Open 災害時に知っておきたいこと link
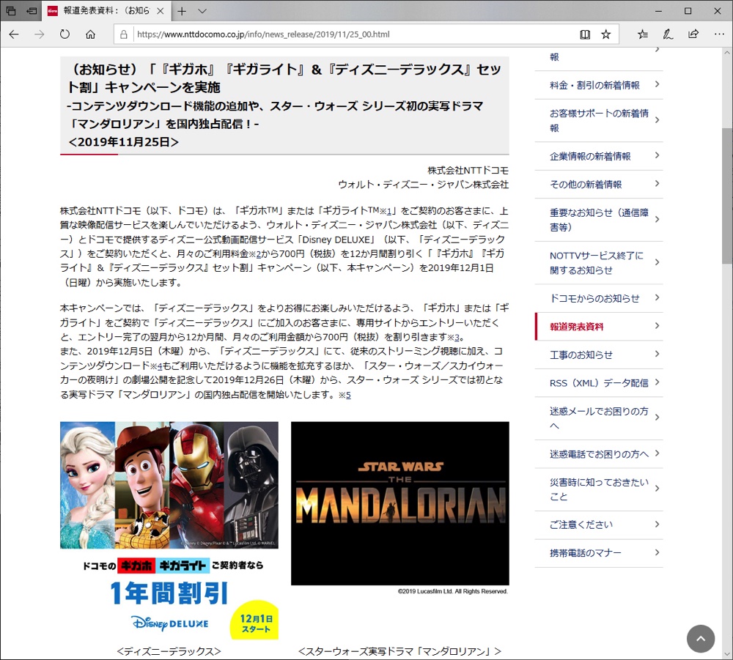The height and width of the screenshot is (660, 733). click(599, 489)
